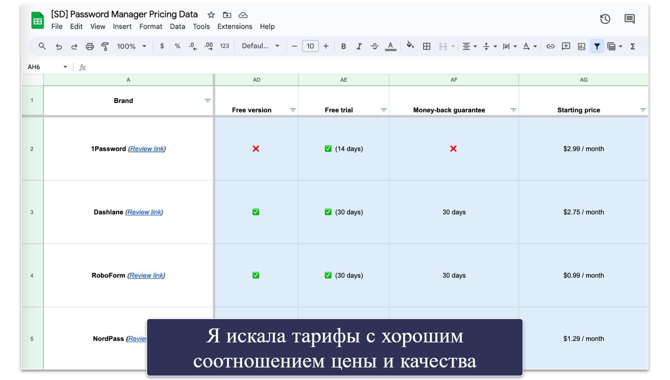Apply bold formatting
The height and width of the screenshot is (380, 670).
click(x=343, y=46)
